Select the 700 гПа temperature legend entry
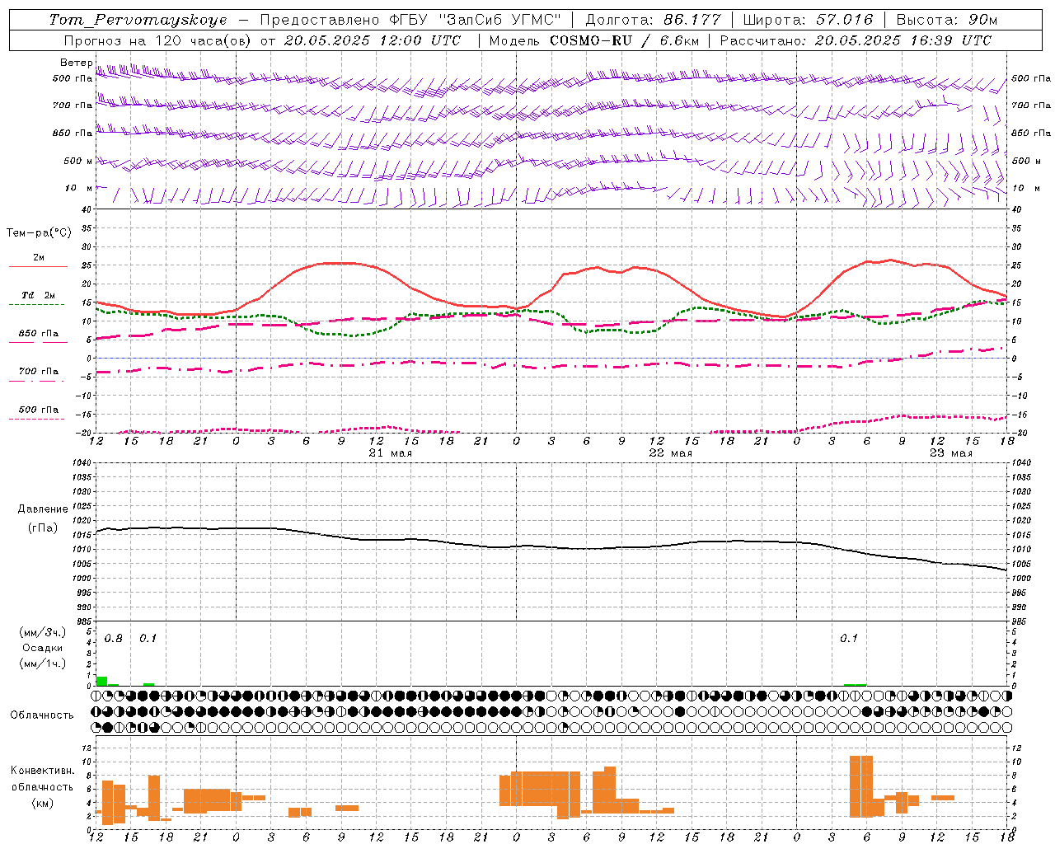The height and width of the screenshot is (844, 1055). tap(38, 372)
